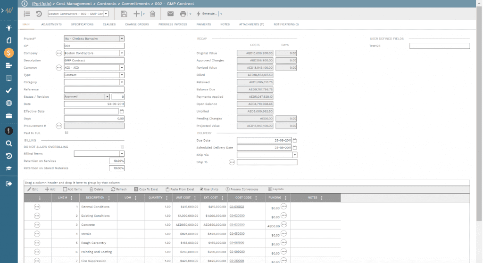This screenshot has height=263, width=483.
Task: Save the contract with the disk icon
Action: click(124, 14)
